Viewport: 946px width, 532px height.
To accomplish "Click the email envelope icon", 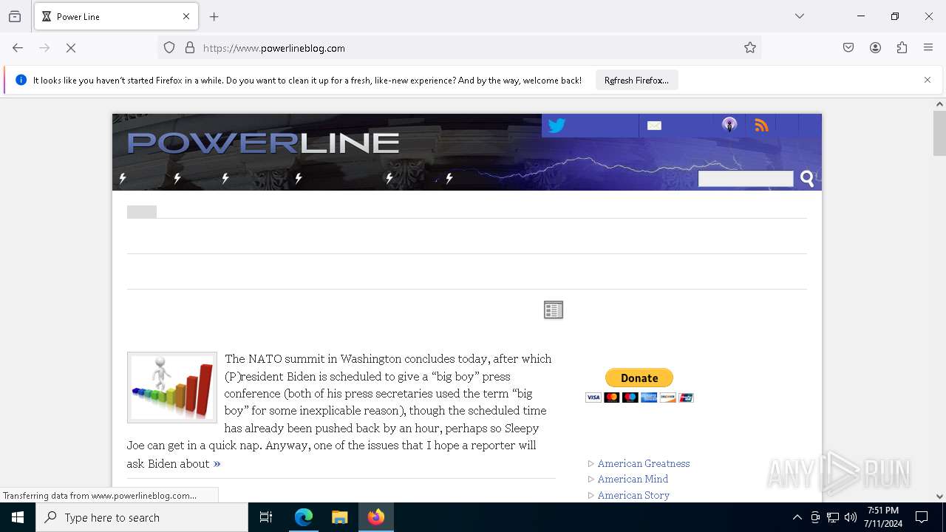I will click(654, 126).
